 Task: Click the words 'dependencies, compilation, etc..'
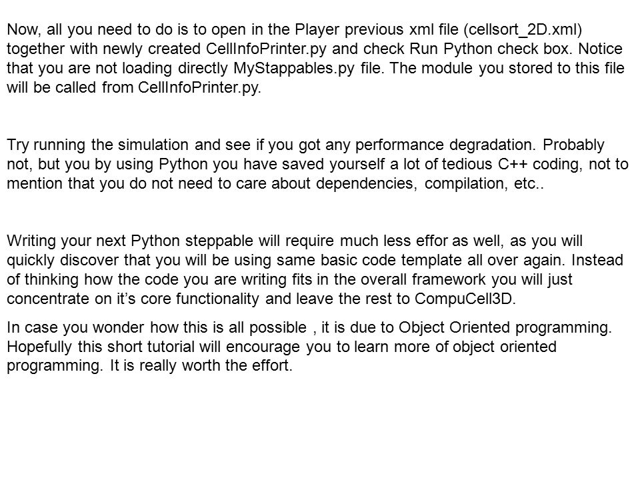pyautogui.click(x=430, y=183)
